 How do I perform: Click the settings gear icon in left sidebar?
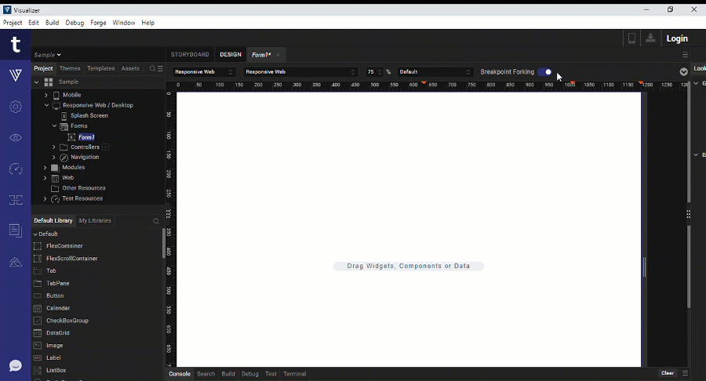pyautogui.click(x=16, y=107)
